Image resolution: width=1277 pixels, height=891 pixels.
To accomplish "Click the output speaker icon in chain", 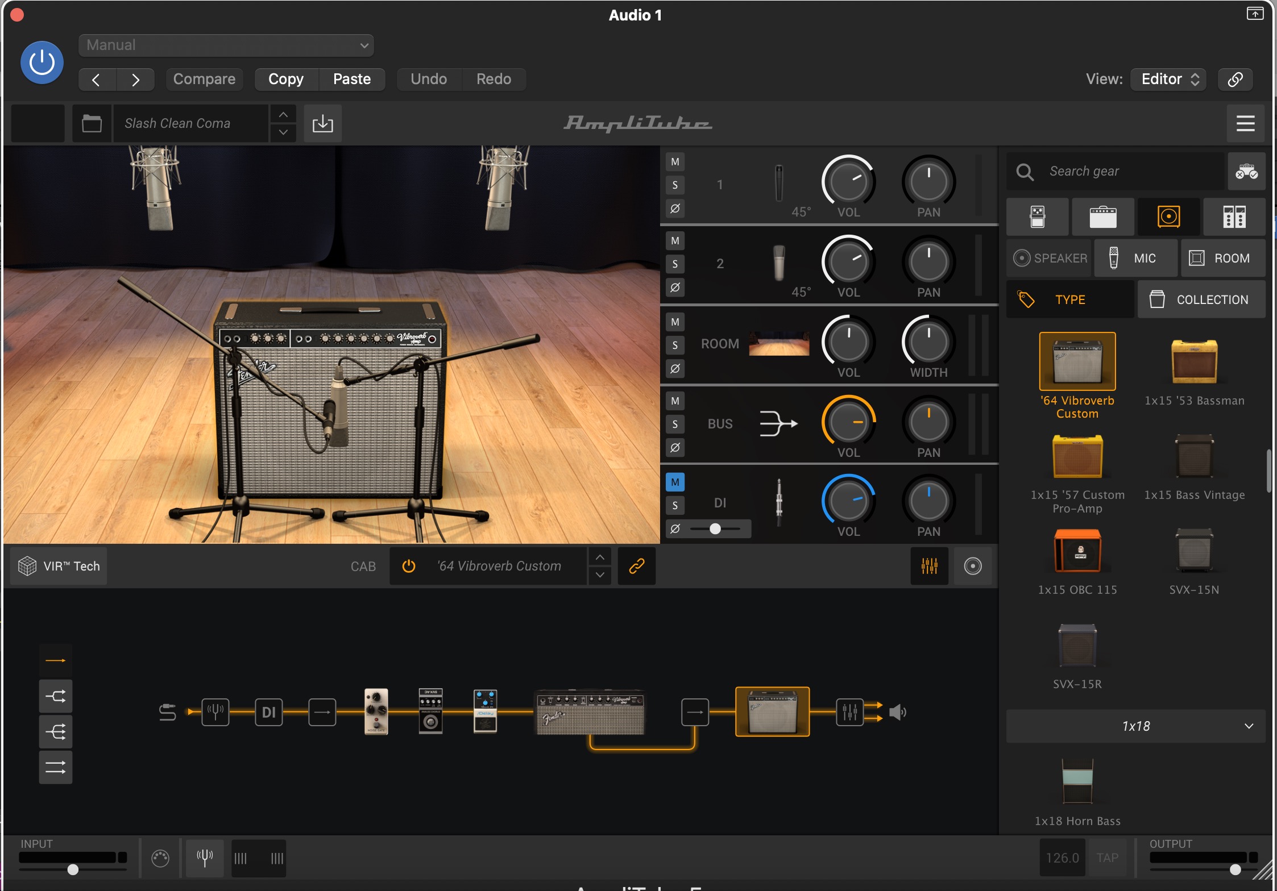I will coord(897,712).
